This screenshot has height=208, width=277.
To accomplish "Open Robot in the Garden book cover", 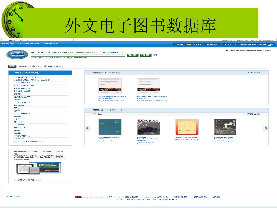I will point(225,127).
